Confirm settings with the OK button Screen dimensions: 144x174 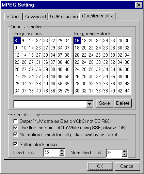[100, 166]
